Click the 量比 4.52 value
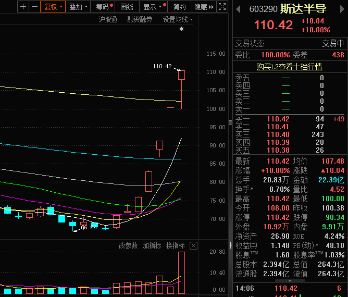This screenshot has height=297, width=348. coord(337,189)
